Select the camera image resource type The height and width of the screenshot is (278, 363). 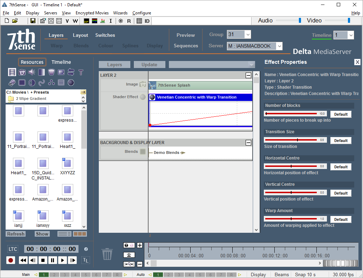[22, 72]
